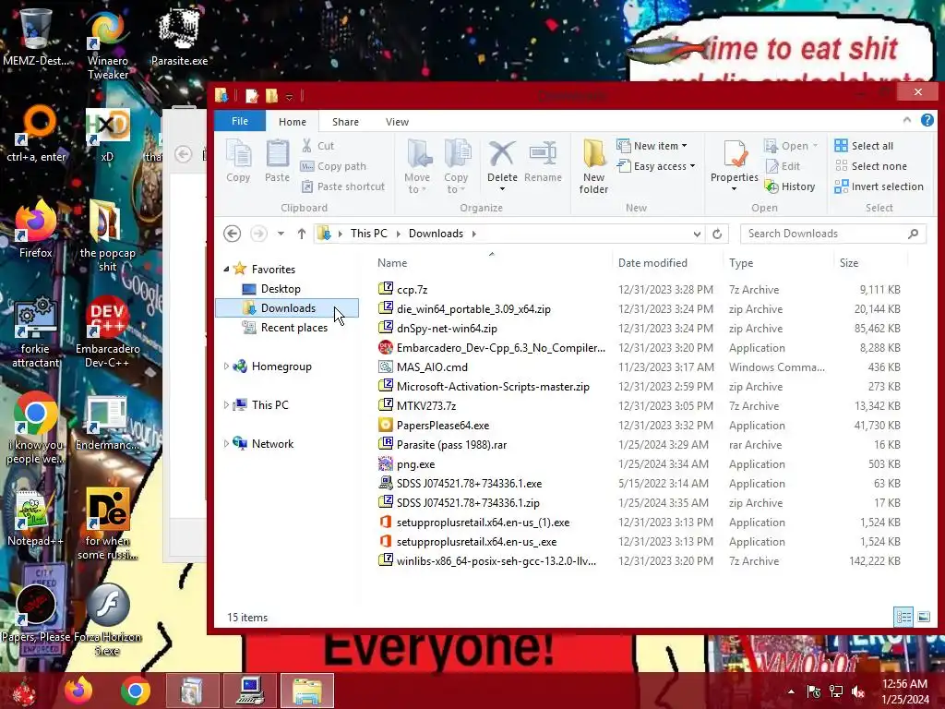Click the Paste clipboard icon
Screen dimensions: 945x709
pyautogui.click(x=277, y=161)
